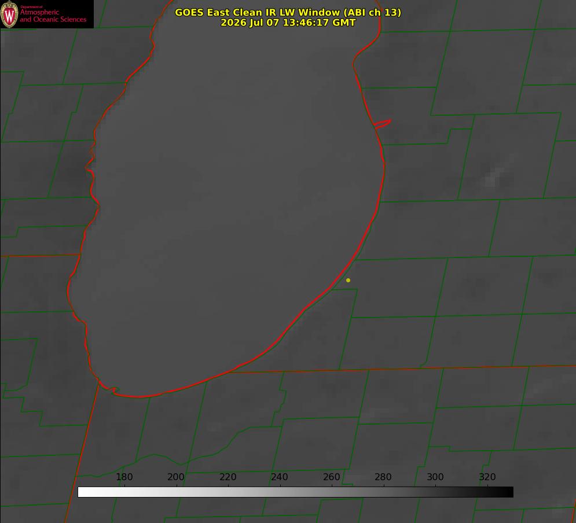This screenshot has height=523, width=576.
Task: Click the 300 colorbar tick label
Action: point(435,477)
